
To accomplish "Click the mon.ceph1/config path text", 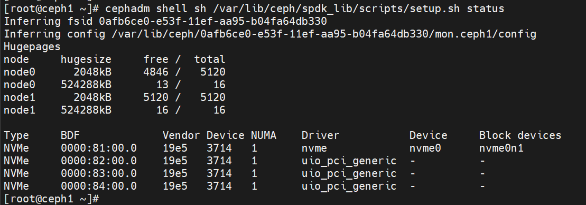I will pyautogui.click(x=486, y=34).
